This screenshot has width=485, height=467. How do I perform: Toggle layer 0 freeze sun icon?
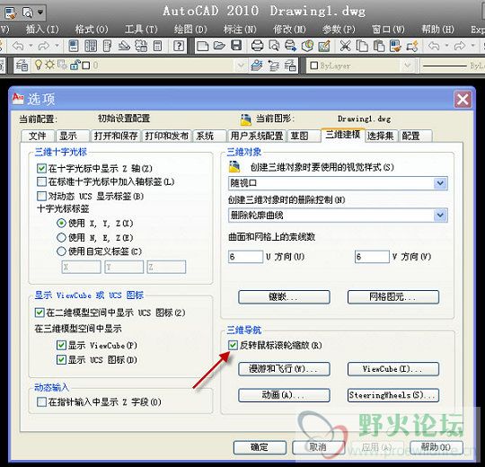49,65
